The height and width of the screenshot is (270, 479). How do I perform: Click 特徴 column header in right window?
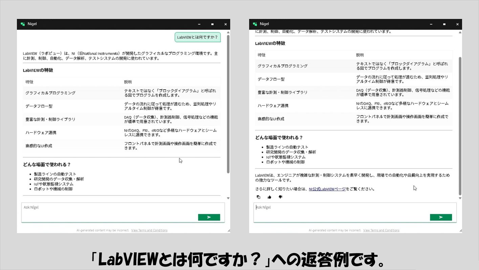[262, 55]
